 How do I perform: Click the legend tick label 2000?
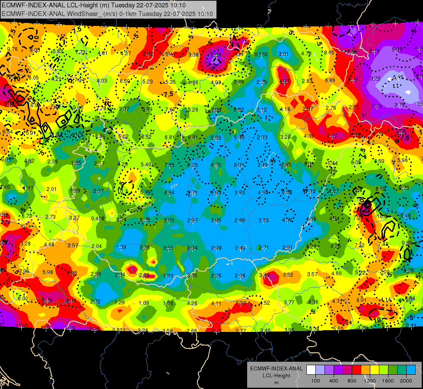point(406,381)
